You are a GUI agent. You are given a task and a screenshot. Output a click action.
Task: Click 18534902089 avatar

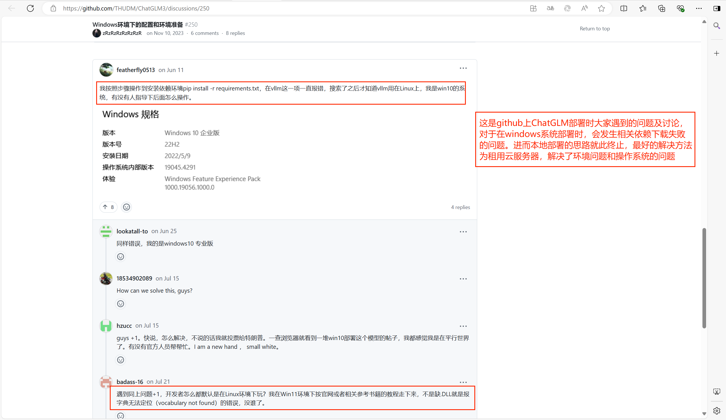106,278
